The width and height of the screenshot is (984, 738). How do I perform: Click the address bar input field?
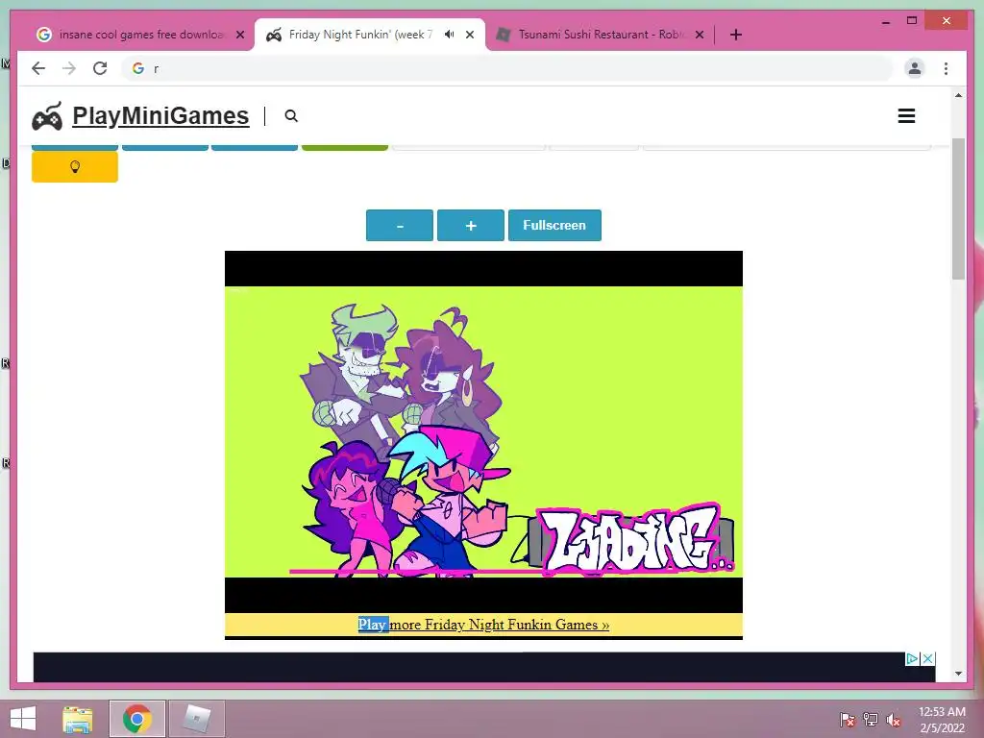click(508, 68)
